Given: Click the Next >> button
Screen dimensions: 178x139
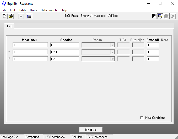Looking at the screenshot, I should [91, 130].
